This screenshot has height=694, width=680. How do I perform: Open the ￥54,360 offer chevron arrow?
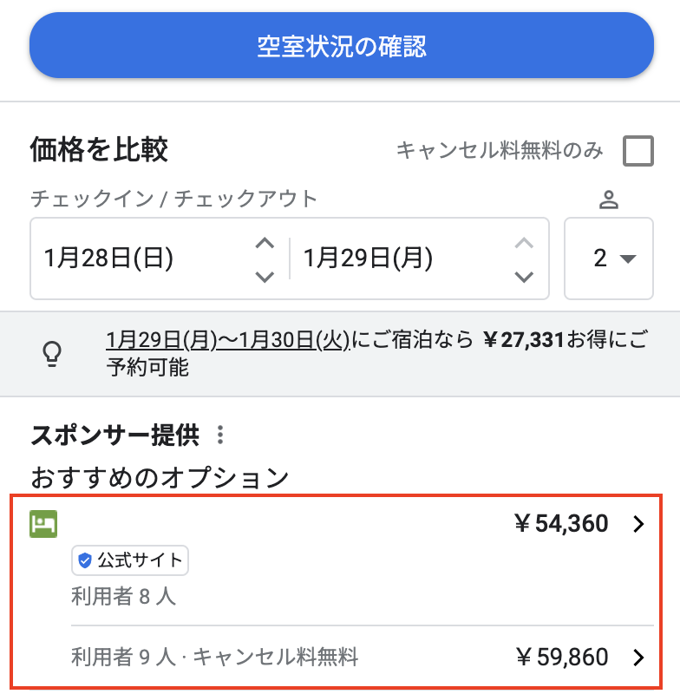point(639,524)
